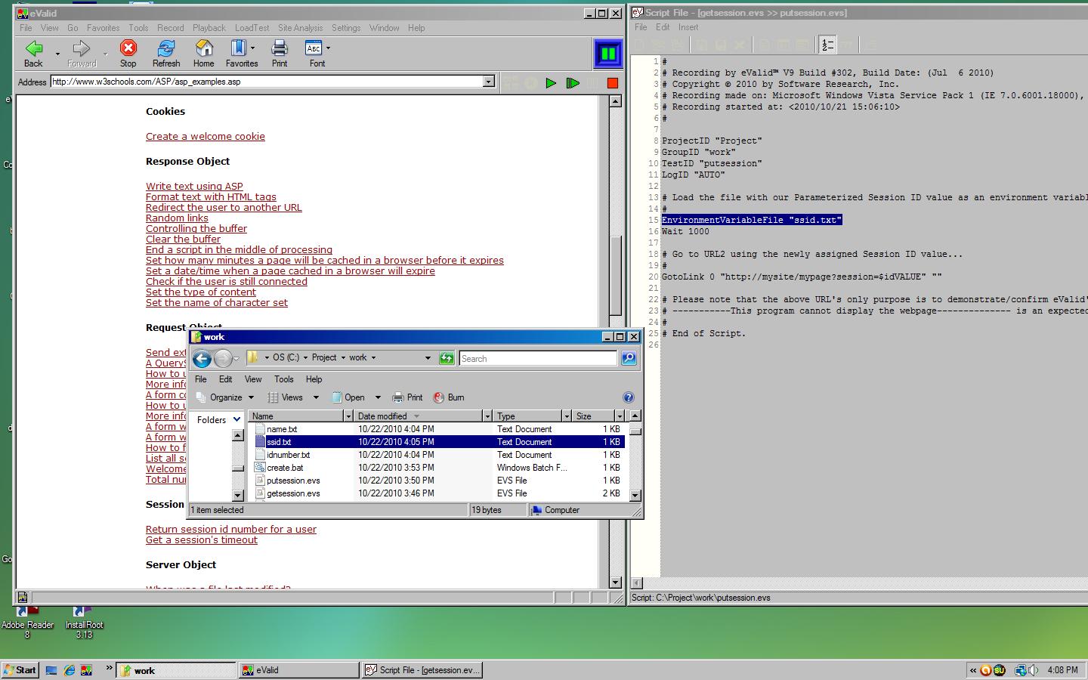This screenshot has width=1088, height=680.
Task: Expand the Views dropdown arrow in explorer
Action: click(316, 397)
